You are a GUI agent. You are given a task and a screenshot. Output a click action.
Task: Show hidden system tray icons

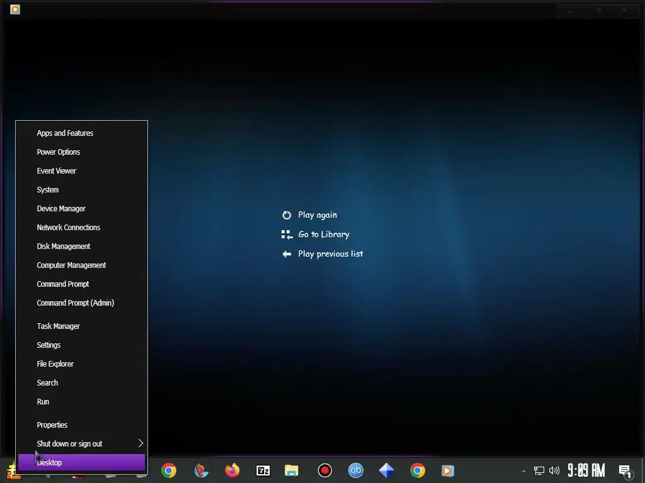(x=523, y=471)
